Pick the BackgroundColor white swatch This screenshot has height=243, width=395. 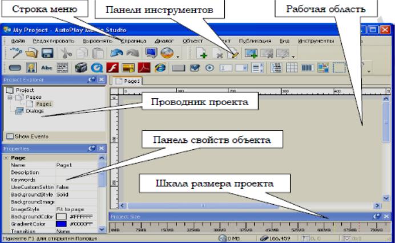[61, 217]
